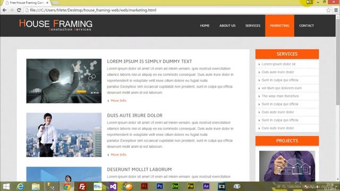Open Dreamweaver from taskbar

[x=175, y=186]
